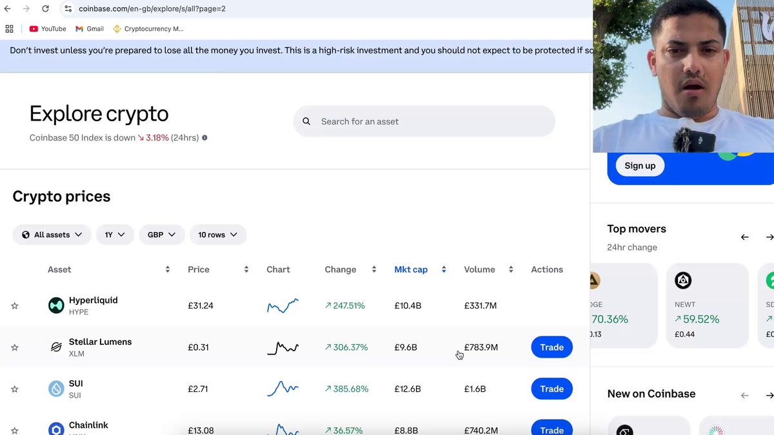The image size is (774, 435).
Task: Click SUI volume £1.6B
Action: pos(475,389)
